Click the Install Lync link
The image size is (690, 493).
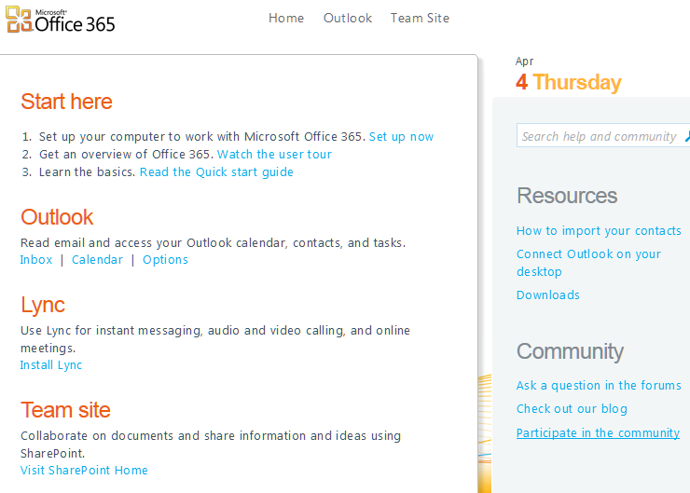(51, 365)
